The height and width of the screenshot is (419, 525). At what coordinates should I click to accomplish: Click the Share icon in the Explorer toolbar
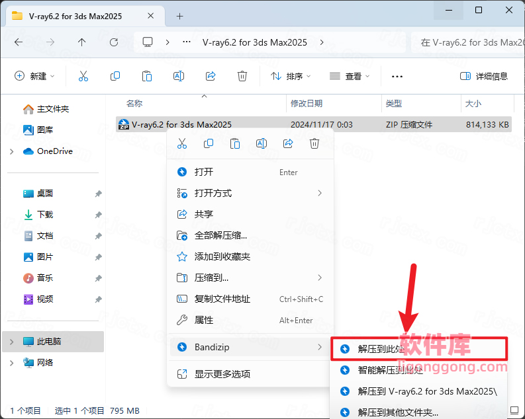click(x=211, y=76)
